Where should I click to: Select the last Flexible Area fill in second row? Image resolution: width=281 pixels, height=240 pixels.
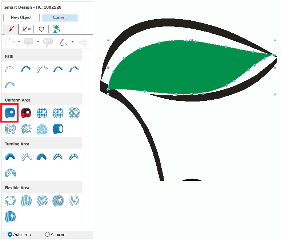(x=10, y=216)
